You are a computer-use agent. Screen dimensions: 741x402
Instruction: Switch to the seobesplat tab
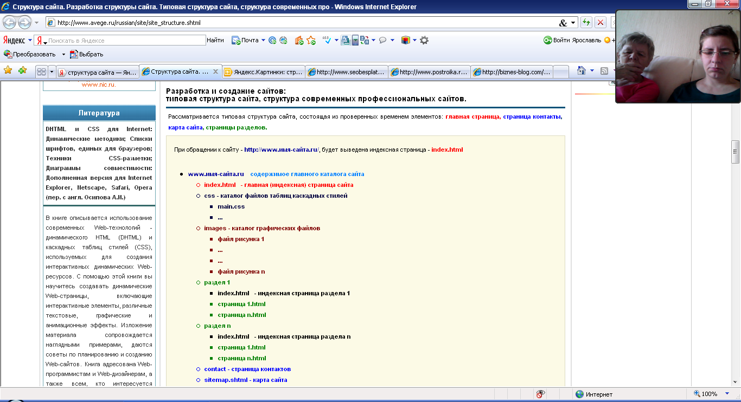click(x=347, y=72)
